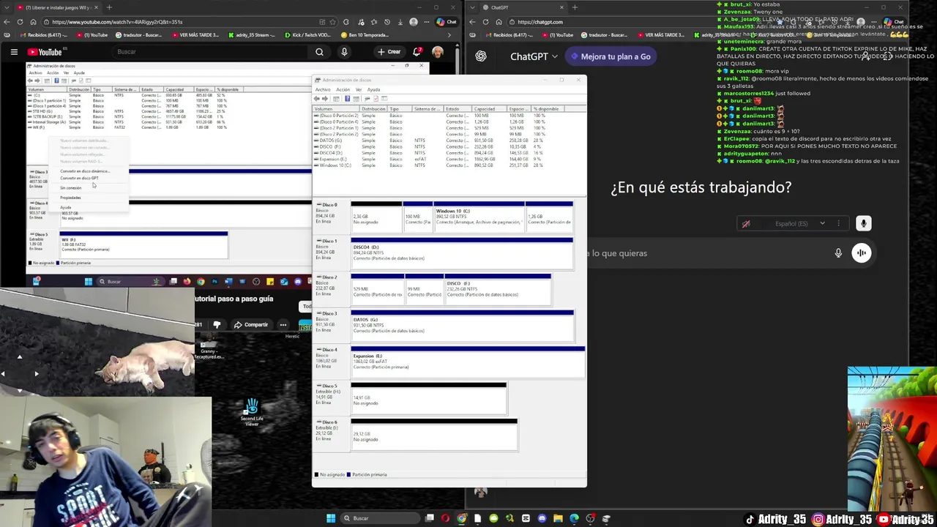Open 'Ben 10 Temporada' bookmark
The height and width of the screenshot is (527, 937).
pos(364,35)
